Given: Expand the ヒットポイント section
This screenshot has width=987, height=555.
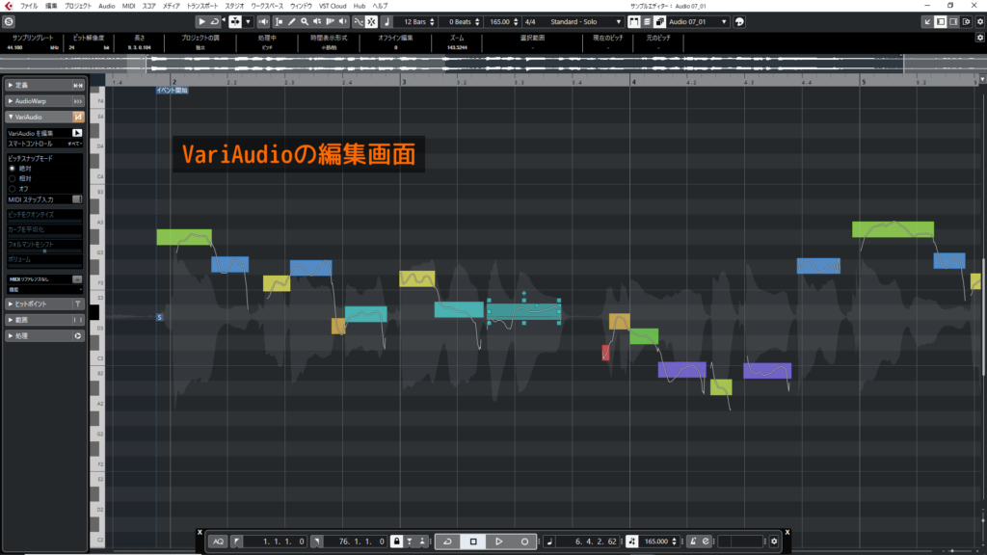Looking at the screenshot, I should [x=11, y=304].
